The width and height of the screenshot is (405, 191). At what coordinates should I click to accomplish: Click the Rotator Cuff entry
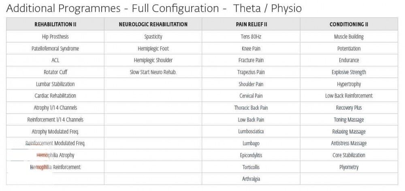click(x=55, y=72)
